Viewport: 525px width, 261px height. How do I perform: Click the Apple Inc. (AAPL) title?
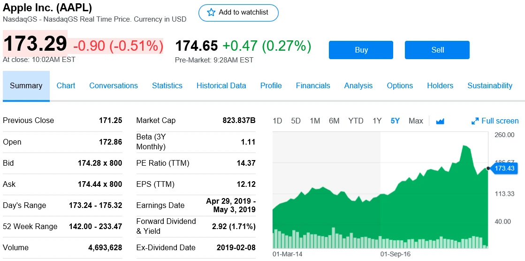[x=47, y=8]
